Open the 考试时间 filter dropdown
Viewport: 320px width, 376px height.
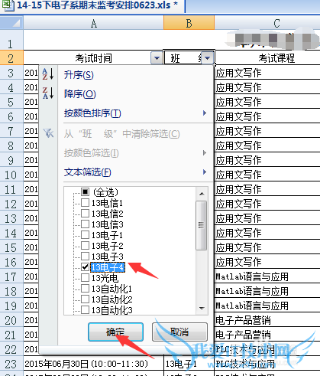pos(157,58)
